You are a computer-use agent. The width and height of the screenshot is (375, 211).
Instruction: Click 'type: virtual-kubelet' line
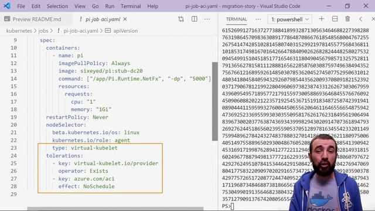[x=85, y=148]
